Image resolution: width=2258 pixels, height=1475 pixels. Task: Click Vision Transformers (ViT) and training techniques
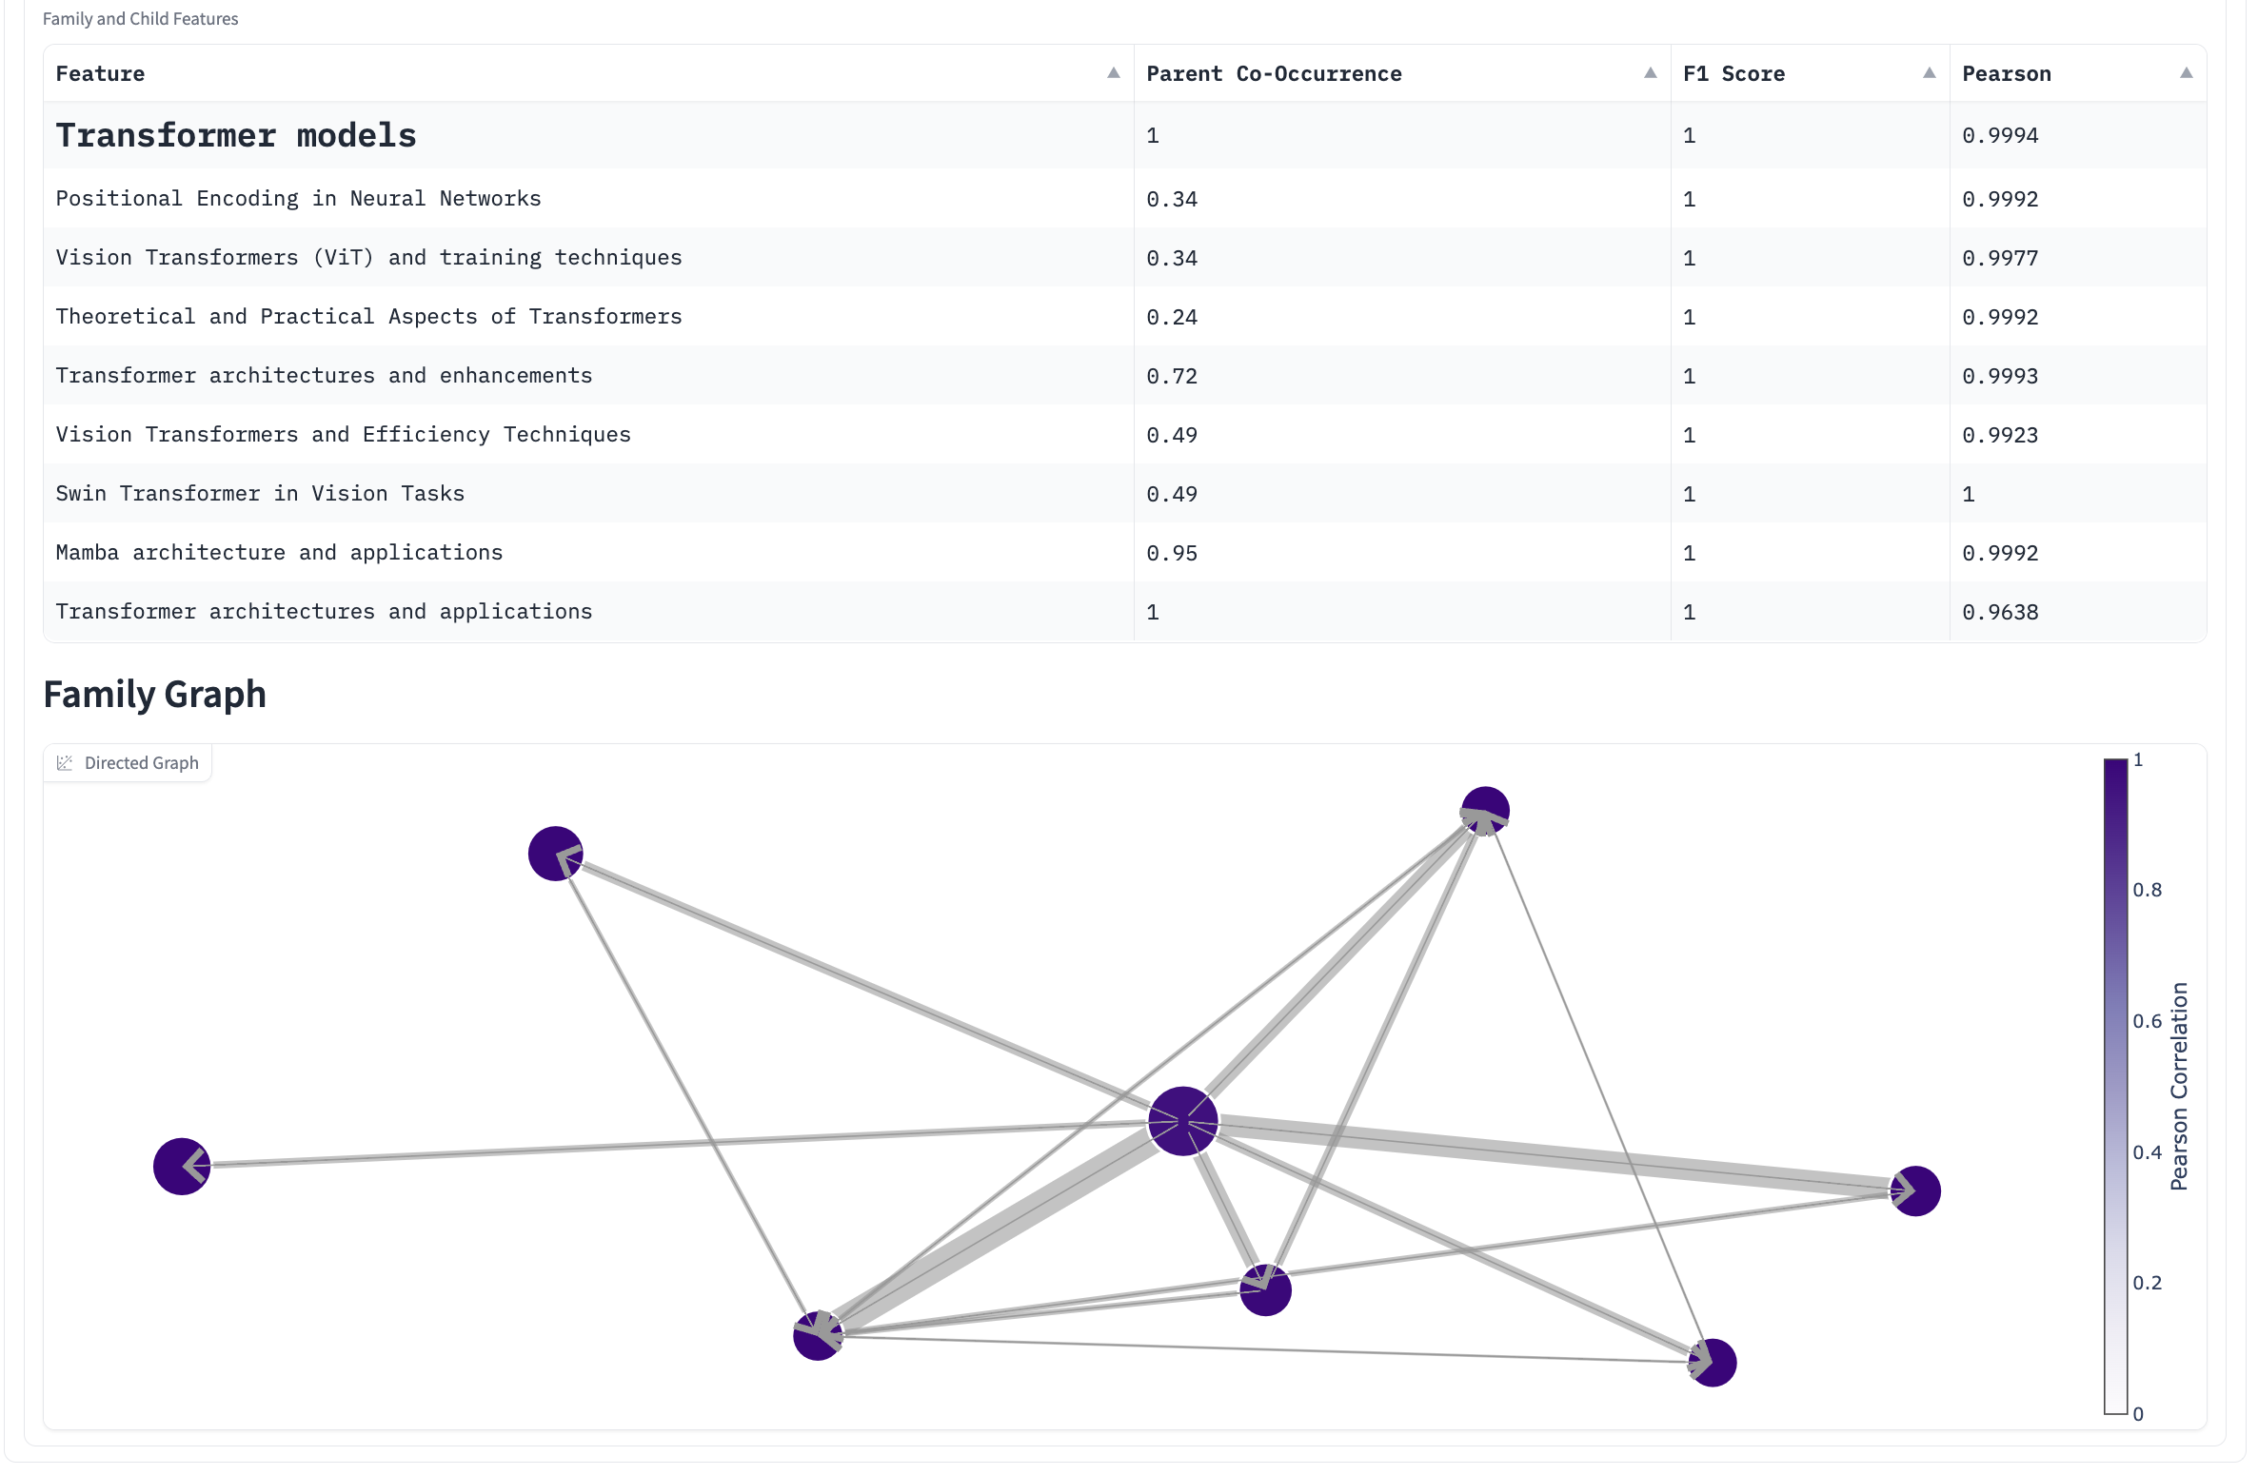[x=368, y=258]
